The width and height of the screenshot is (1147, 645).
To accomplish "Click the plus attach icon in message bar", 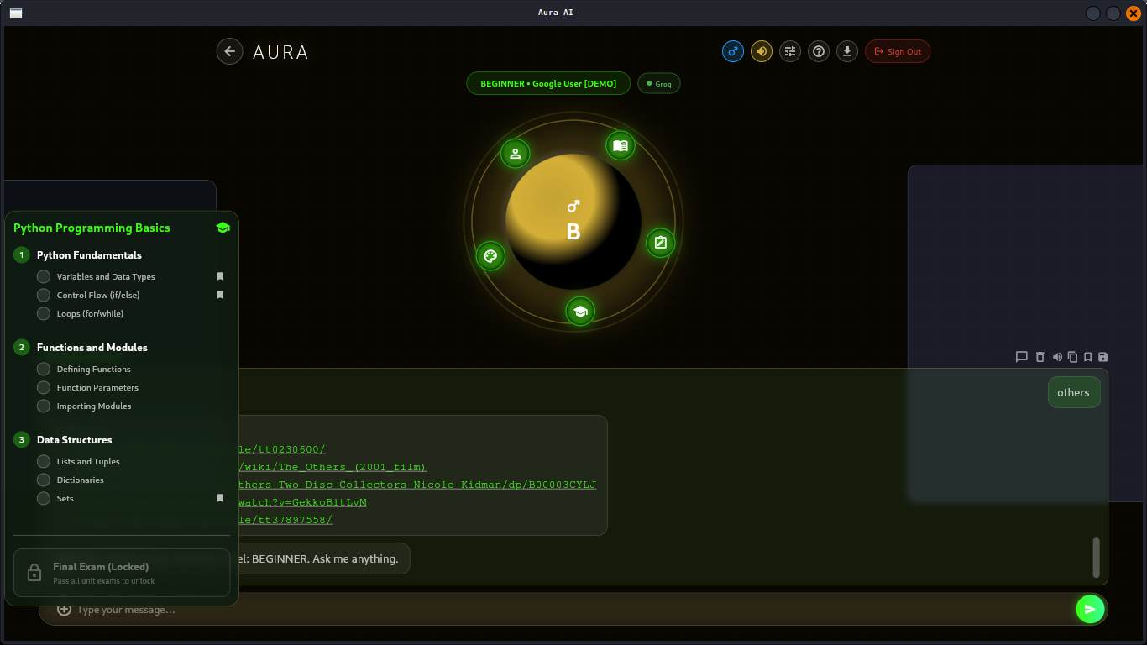I will coord(64,610).
